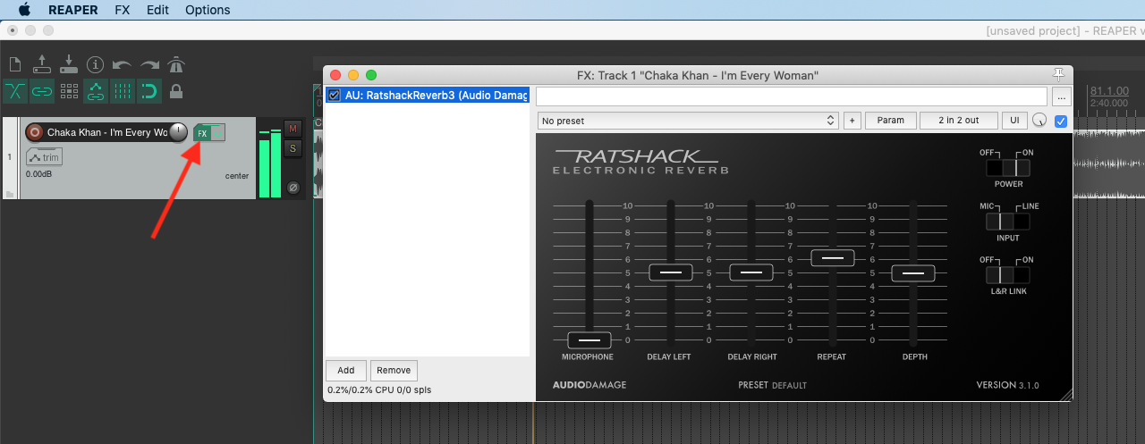Flip the INPUT mic/line switch

1008,222
